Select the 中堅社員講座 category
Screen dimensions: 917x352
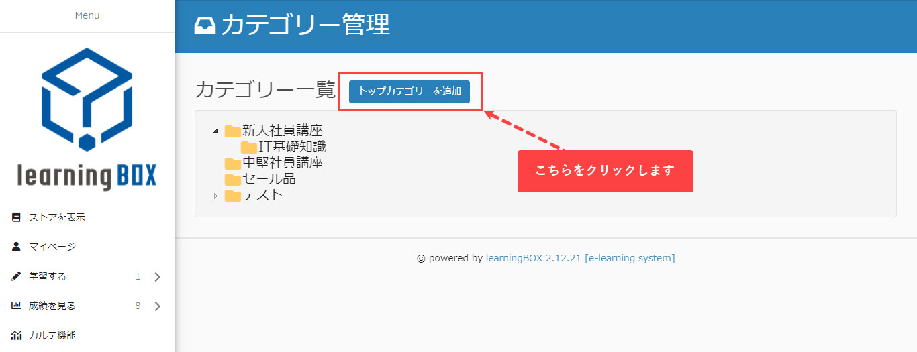point(282,163)
